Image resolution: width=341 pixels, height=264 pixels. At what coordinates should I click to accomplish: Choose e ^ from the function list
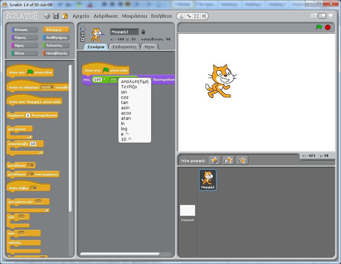pyautogui.click(x=135, y=134)
